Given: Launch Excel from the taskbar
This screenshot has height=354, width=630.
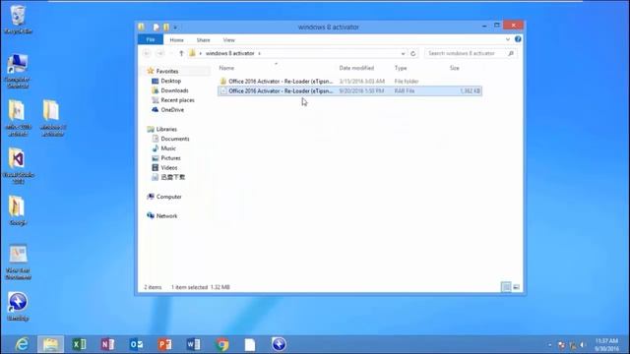Looking at the screenshot, I should click(79, 344).
